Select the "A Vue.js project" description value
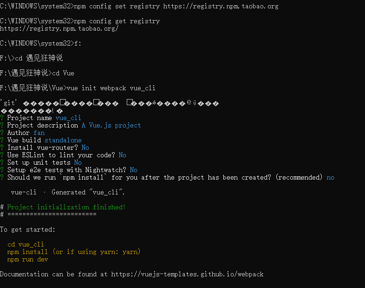Viewport: 365px width, 288px height. coord(111,125)
